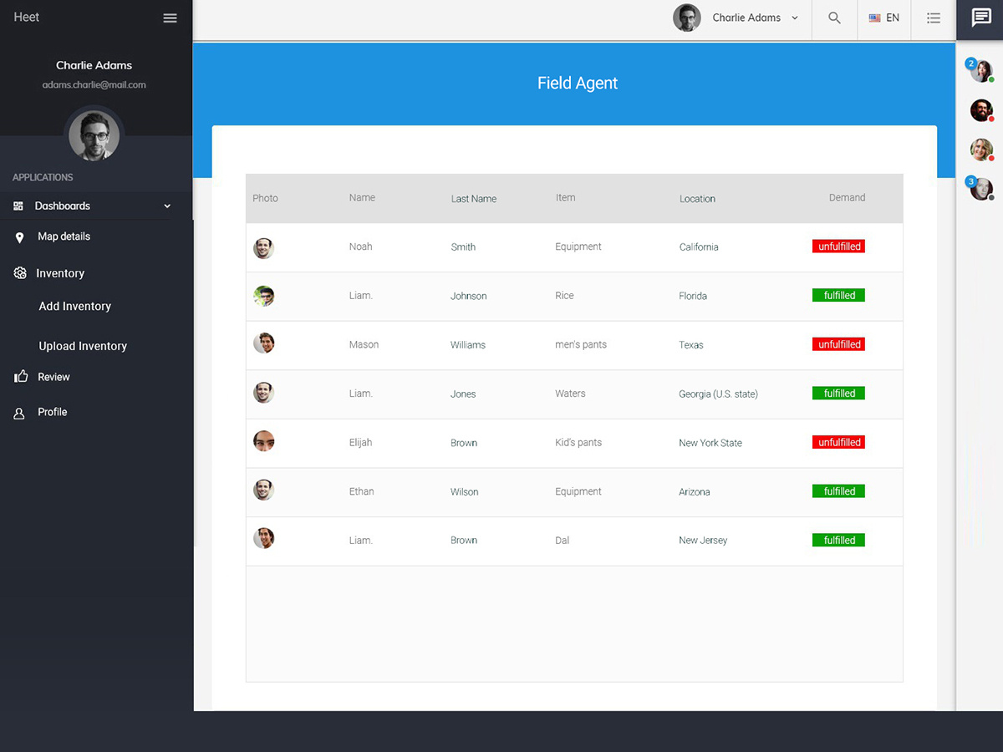
Task: Toggle the sidebar hamburger menu
Action: [170, 17]
